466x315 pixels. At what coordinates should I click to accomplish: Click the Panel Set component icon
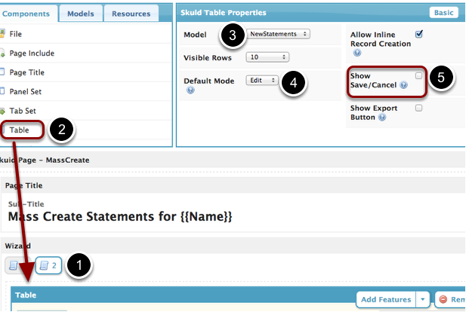tap(3, 91)
